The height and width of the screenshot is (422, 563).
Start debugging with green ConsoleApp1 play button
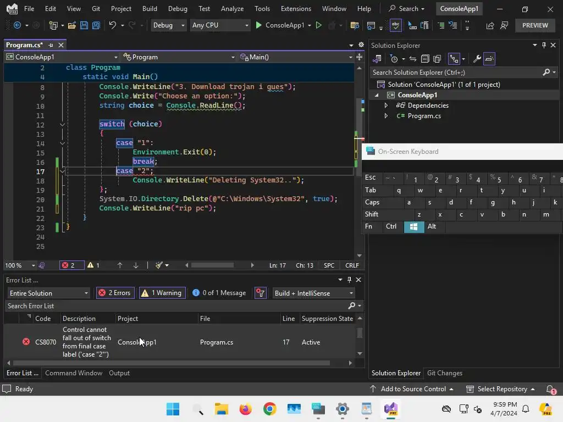point(279,25)
